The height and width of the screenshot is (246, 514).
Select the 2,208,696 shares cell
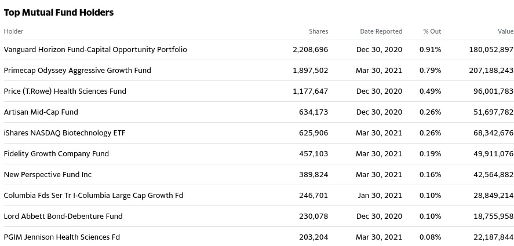(310, 50)
